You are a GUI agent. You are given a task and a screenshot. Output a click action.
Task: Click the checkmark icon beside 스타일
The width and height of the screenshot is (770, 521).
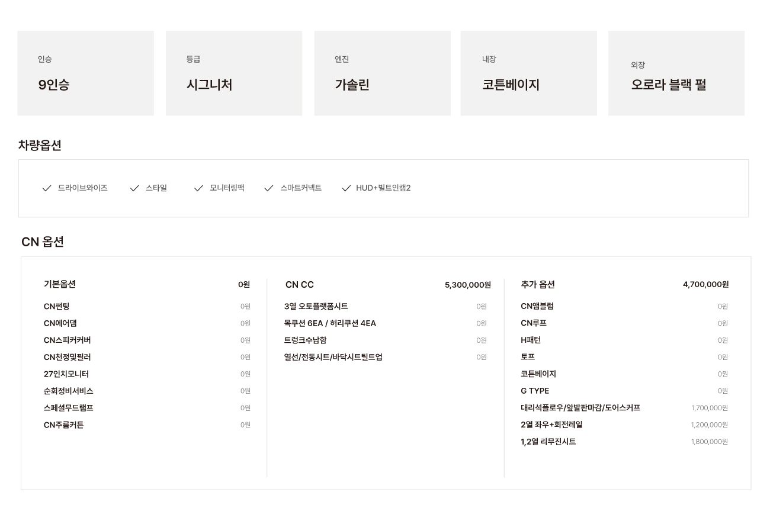click(134, 188)
